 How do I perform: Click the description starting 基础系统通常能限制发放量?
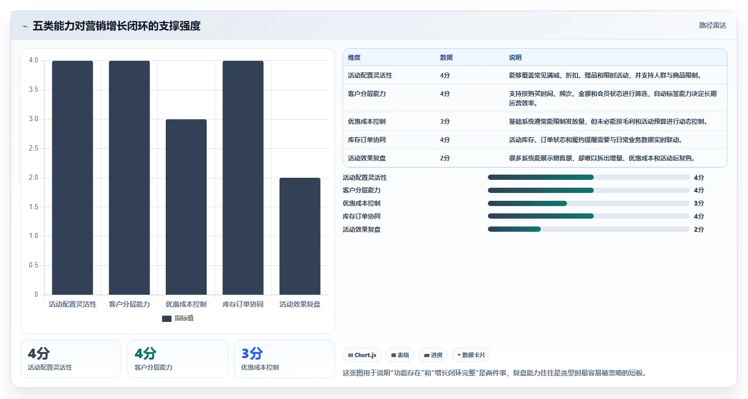click(608, 122)
